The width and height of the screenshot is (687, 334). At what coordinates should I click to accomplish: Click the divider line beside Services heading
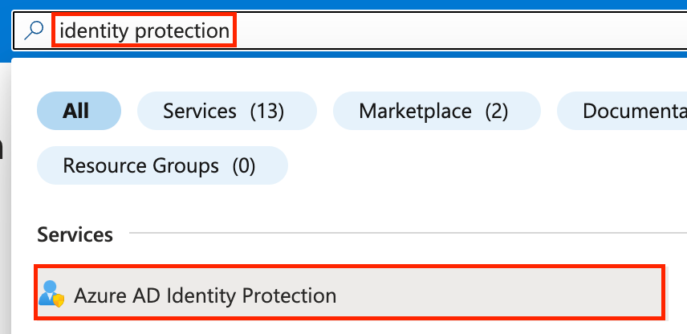point(401,234)
